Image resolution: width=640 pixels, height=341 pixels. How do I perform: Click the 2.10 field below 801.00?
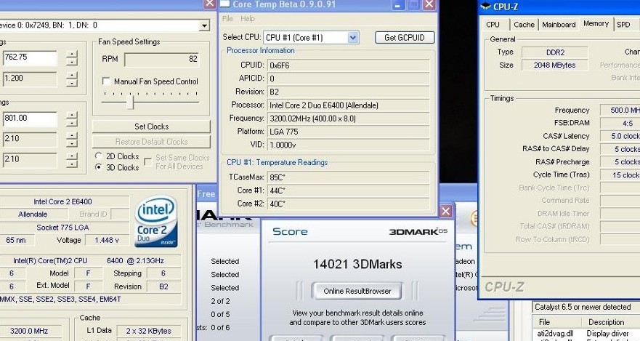(30, 140)
